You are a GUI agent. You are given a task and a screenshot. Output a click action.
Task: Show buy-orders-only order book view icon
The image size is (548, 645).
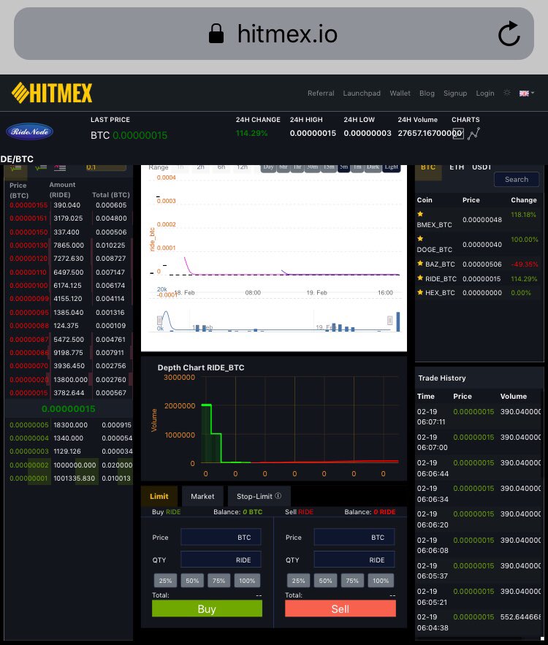coord(41,167)
